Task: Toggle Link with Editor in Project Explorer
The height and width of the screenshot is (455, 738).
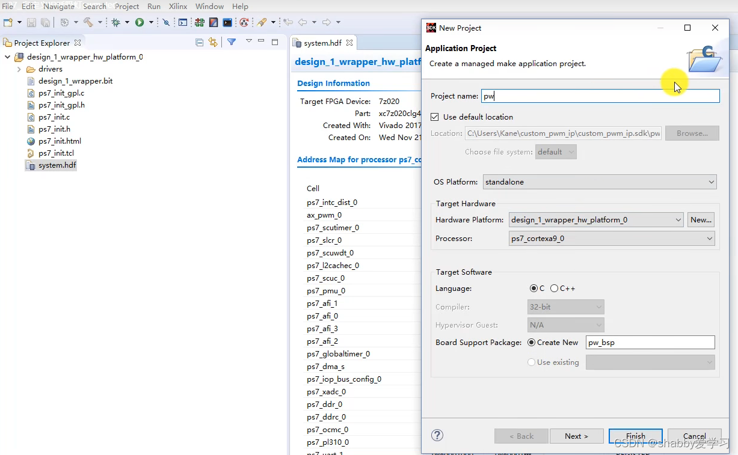Action: (x=213, y=42)
